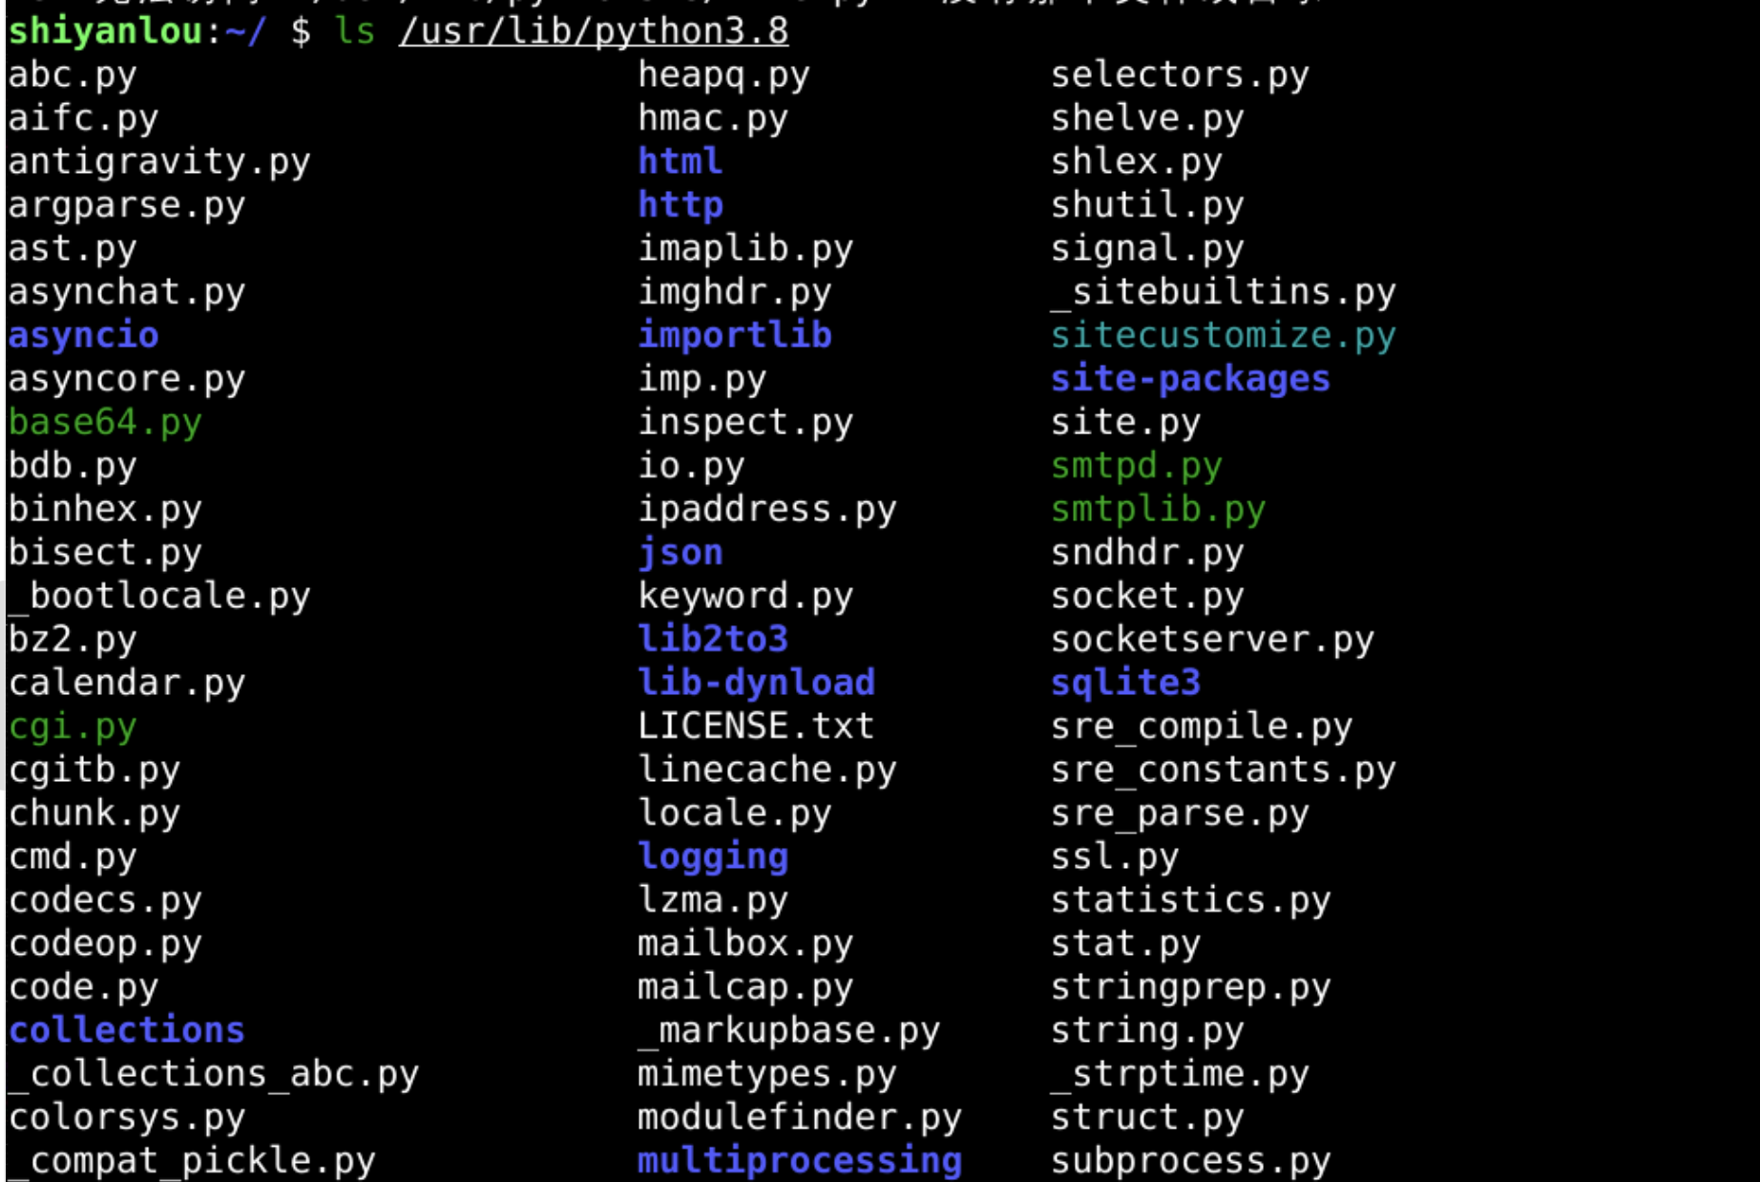The width and height of the screenshot is (1760, 1182).
Task: Click chunk.py entry
Action: tap(94, 813)
